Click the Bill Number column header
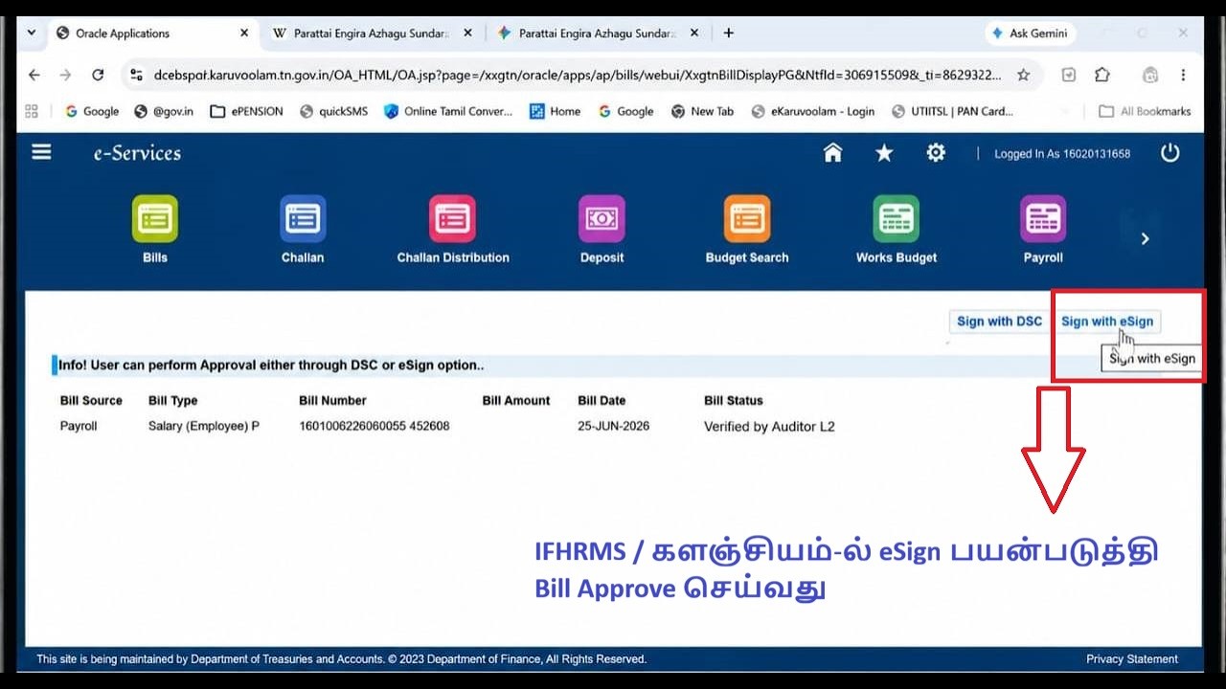This screenshot has width=1226, height=689. click(x=332, y=400)
